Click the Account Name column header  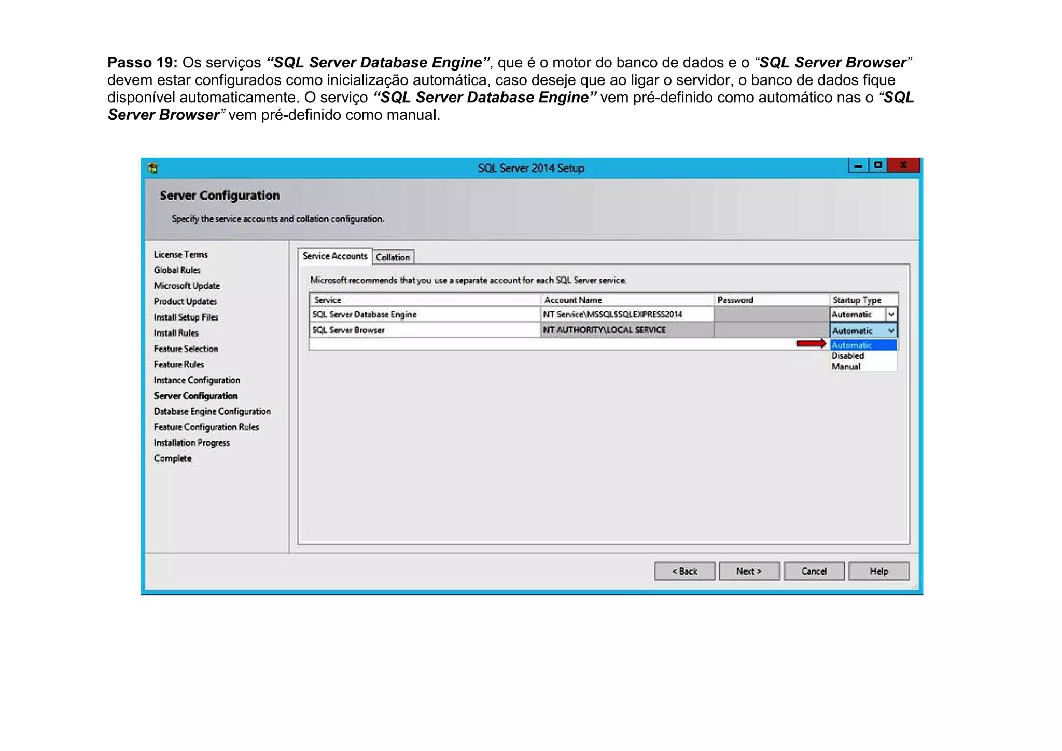coord(627,300)
